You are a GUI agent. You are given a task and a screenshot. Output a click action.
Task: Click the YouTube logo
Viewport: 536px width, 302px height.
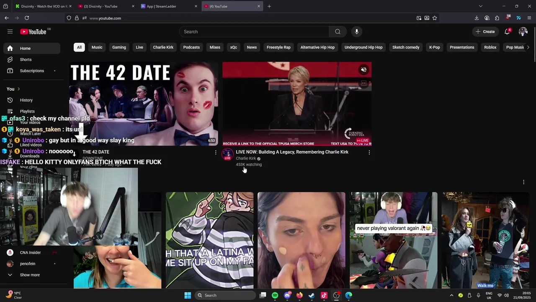(x=33, y=31)
